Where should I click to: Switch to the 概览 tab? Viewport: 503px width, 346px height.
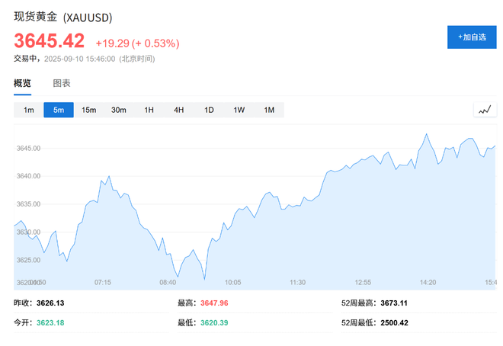point(23,83)
